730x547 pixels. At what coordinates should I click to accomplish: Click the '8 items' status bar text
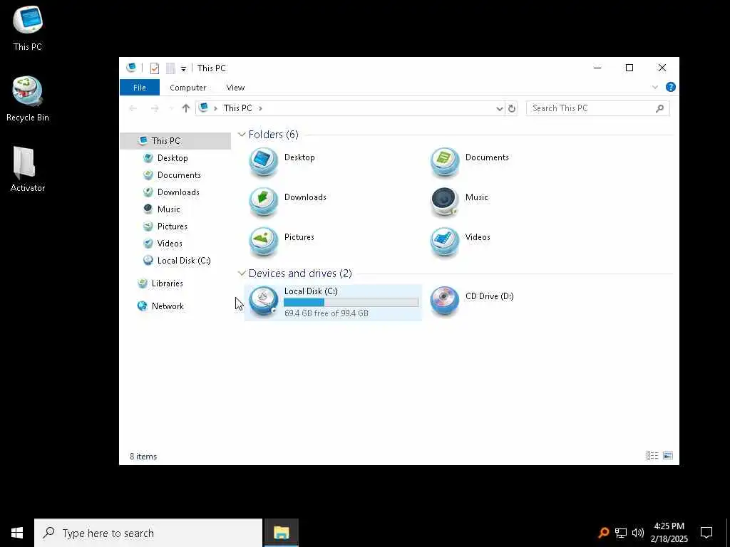[x=143, y=457]
